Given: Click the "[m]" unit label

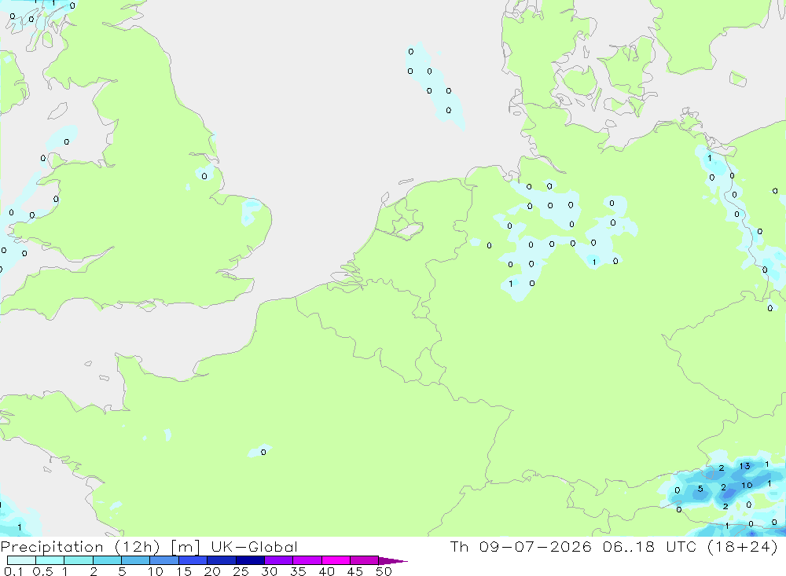Looking at the screenshot, I should pyautogui.click(x=185, y=547).
